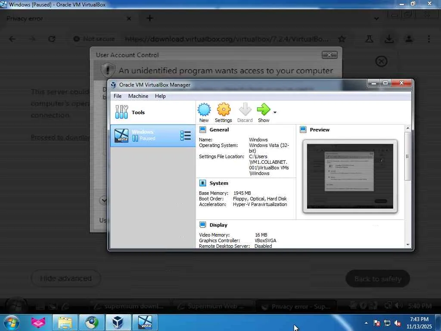Open the Supermium browser taskbar icon

(91, 322)
